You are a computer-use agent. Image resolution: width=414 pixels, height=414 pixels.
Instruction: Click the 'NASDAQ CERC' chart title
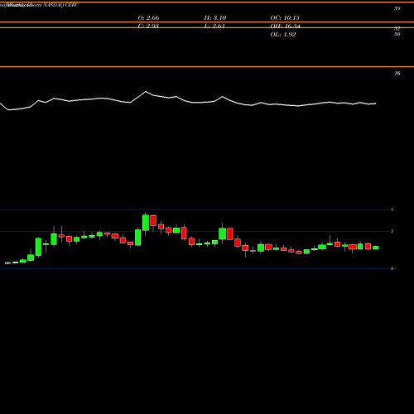click(x=61, y=5)
